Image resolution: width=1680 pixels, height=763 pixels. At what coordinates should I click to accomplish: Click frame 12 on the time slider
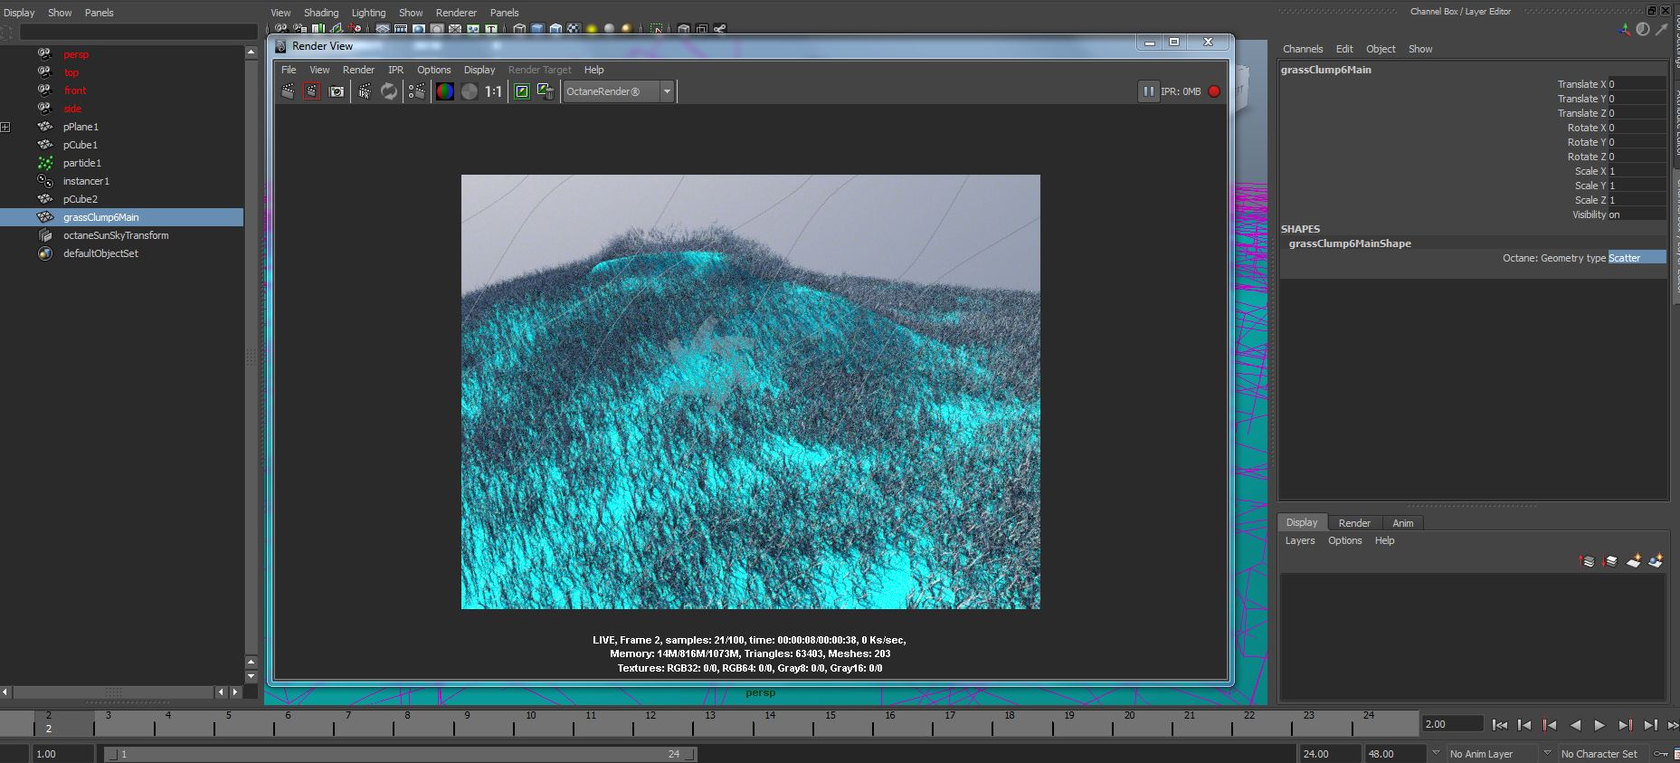(649, 722)
